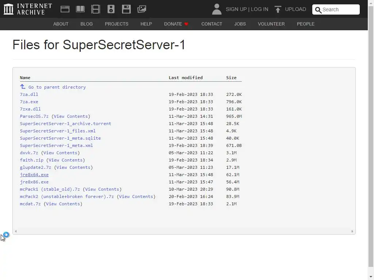Click the 965.0M size of ParsecOS.7z

coord(234,116)
